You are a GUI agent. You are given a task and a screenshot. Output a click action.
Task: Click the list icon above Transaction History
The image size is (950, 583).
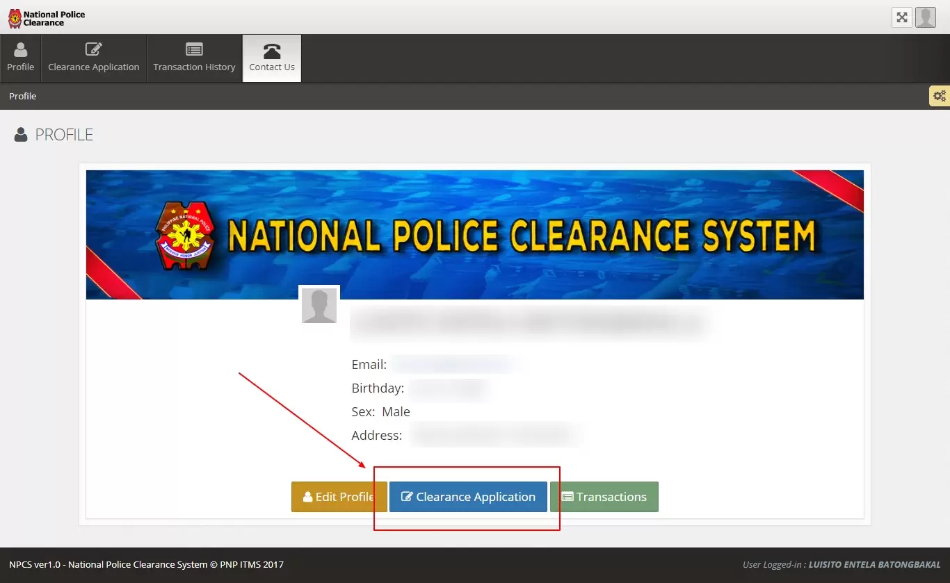click(x=194, y=50)
